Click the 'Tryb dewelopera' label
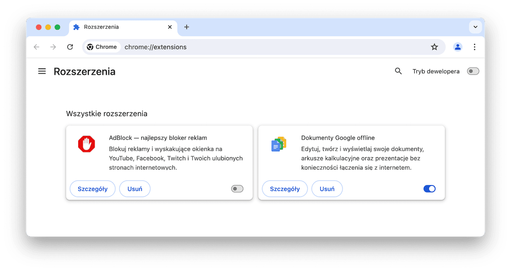The height and width of the screenshot is (271, 511). (436, 71)
